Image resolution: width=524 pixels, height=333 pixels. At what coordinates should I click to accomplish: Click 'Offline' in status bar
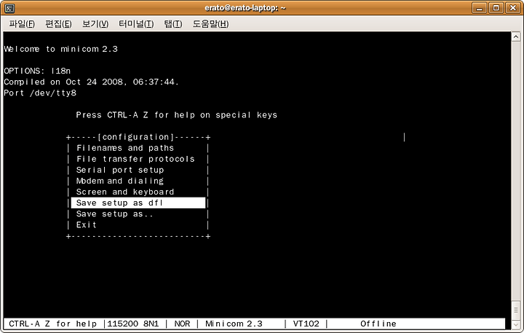[378, 324]
